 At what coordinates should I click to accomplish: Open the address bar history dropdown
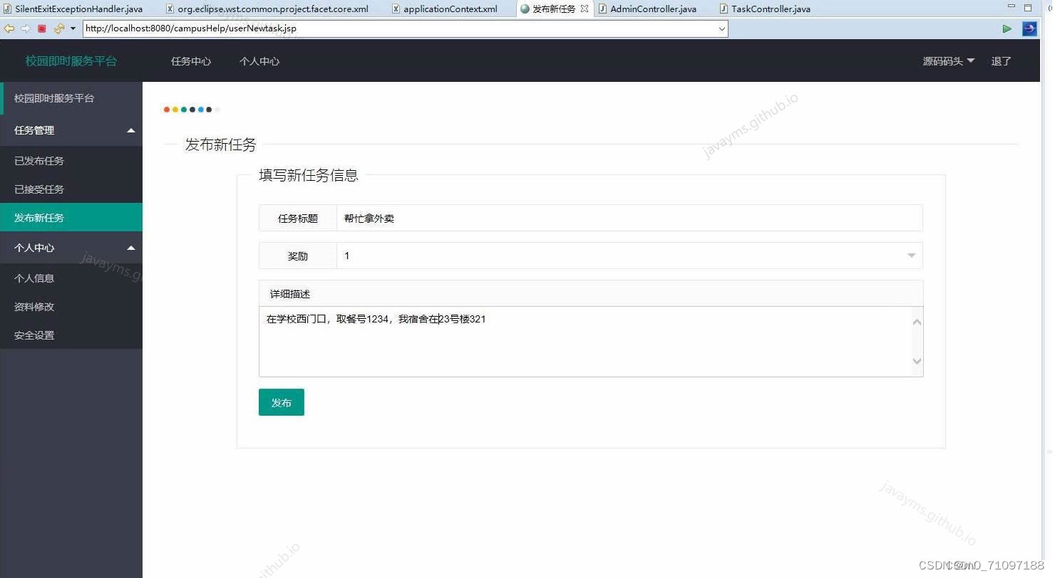723,28
